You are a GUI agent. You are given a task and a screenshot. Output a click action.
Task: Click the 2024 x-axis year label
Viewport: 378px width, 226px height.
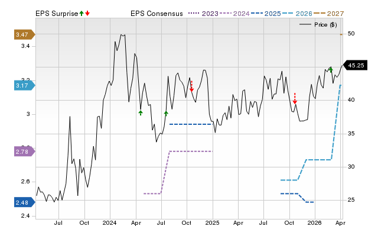click(109, 222)
